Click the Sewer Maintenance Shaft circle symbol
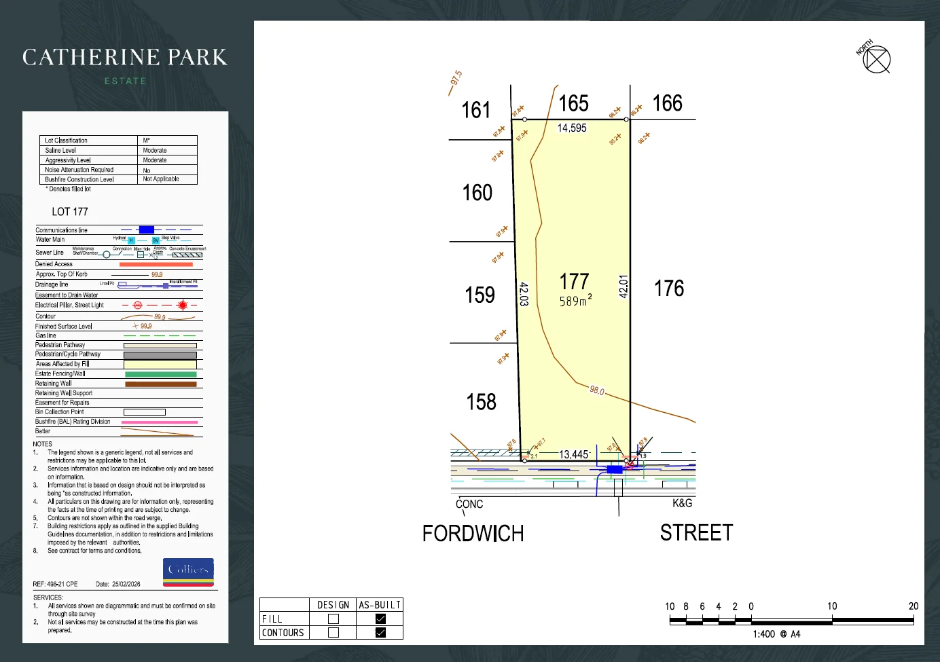This screenshot has height=662, width=940. [x=106, y=255]
